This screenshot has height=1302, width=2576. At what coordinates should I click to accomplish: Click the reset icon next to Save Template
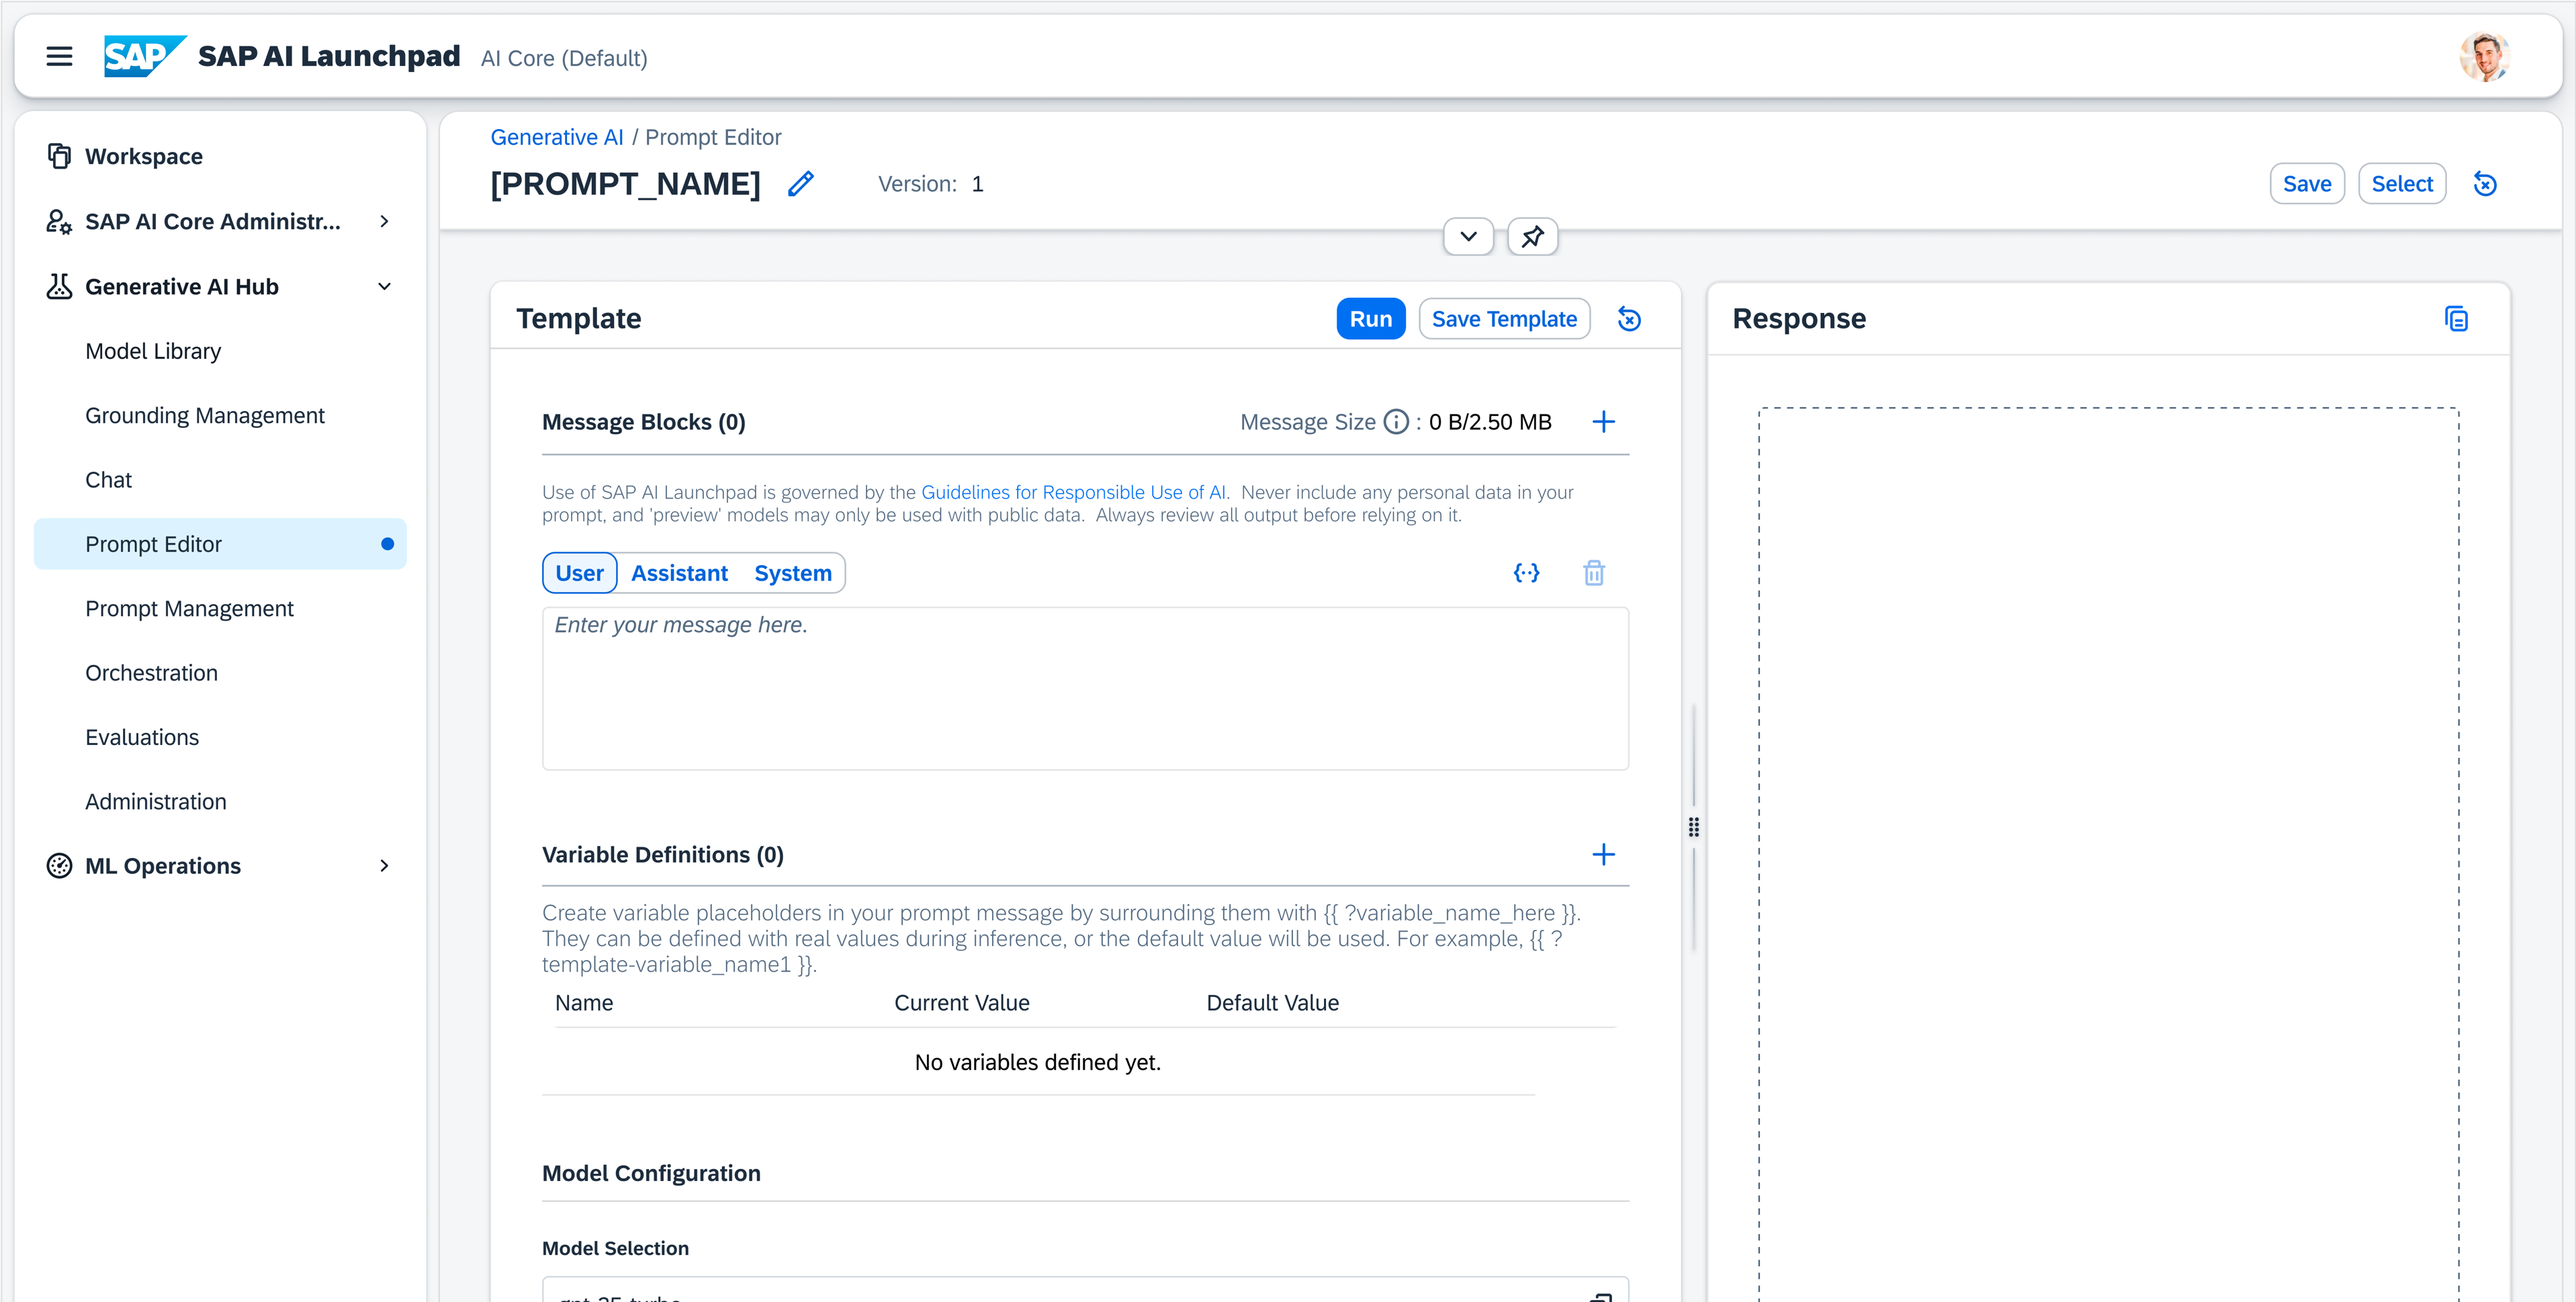click(1629, 319)
